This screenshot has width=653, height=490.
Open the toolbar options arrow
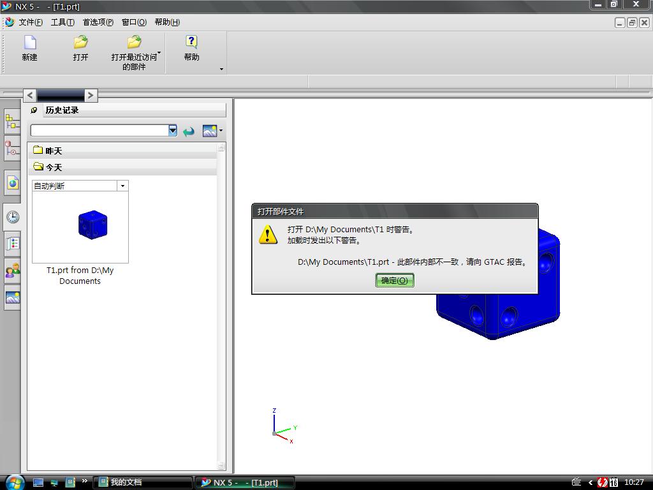click(221, 69)
